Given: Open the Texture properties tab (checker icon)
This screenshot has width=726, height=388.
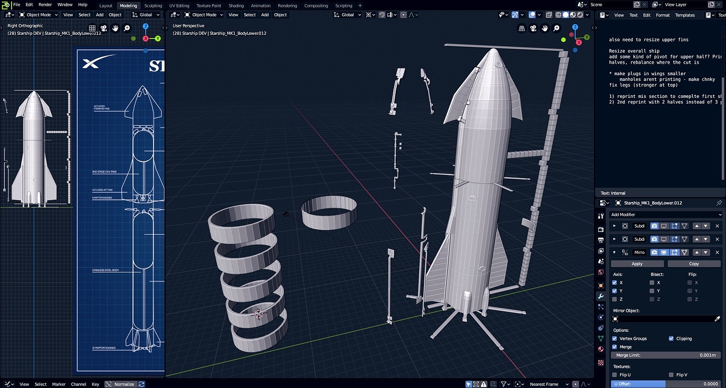Looking at the screenshot, I should (x=601, y=363).
